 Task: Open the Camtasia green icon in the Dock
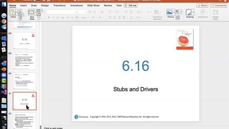tap(4, 81)
